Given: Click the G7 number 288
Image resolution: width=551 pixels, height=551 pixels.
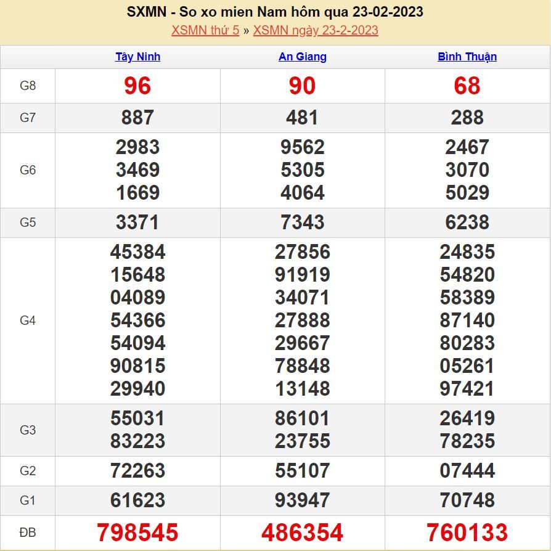Looking at the screenshot, I should (x=467, y=118).
